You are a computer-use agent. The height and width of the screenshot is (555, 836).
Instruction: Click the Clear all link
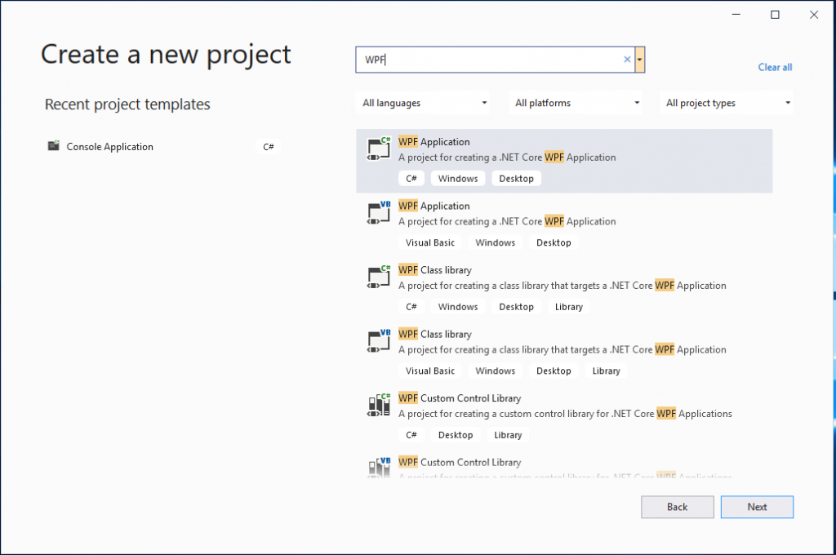click(775, 67)
